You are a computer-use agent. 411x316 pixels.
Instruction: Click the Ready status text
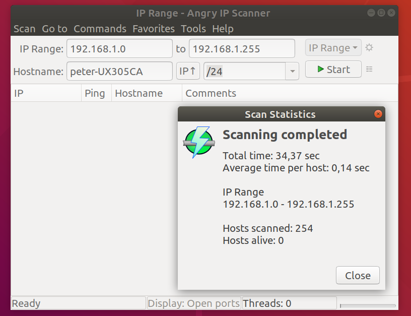[x=26, y=303]
